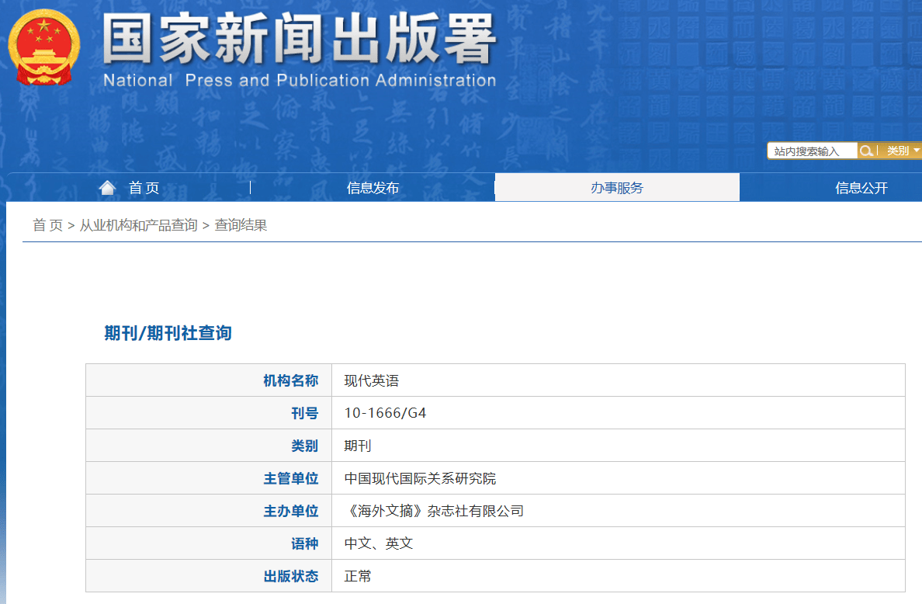Select the 出版状态 label cell

pos(209,576)
